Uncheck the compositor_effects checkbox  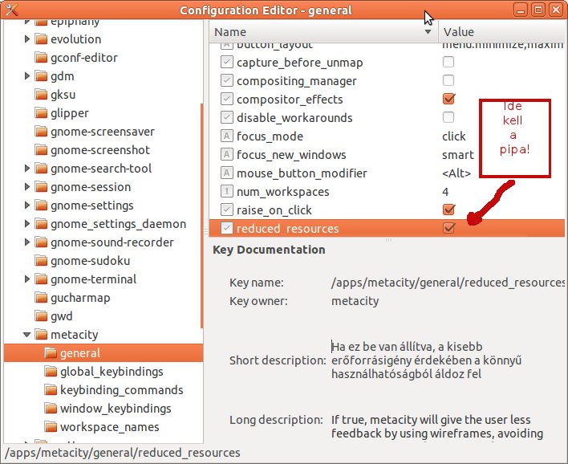[x=448, y=99]
